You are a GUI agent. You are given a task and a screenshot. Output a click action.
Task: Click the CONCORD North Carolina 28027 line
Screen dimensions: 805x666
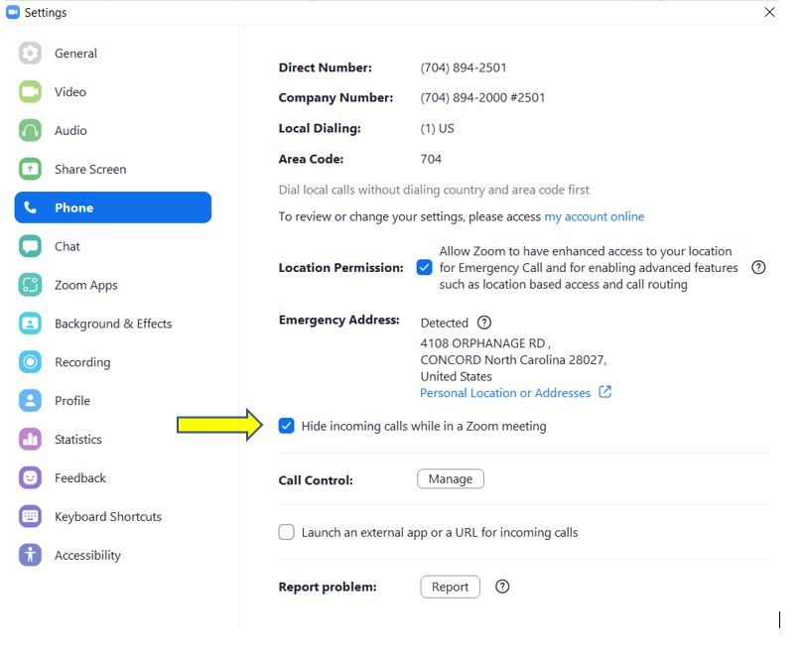tap(513, 360)
